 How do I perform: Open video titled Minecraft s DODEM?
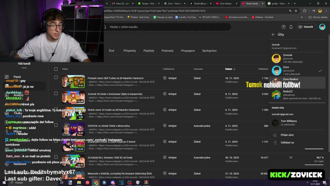120,174
